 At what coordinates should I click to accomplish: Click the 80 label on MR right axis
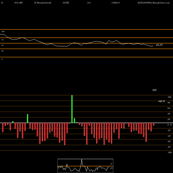point(169,103)
